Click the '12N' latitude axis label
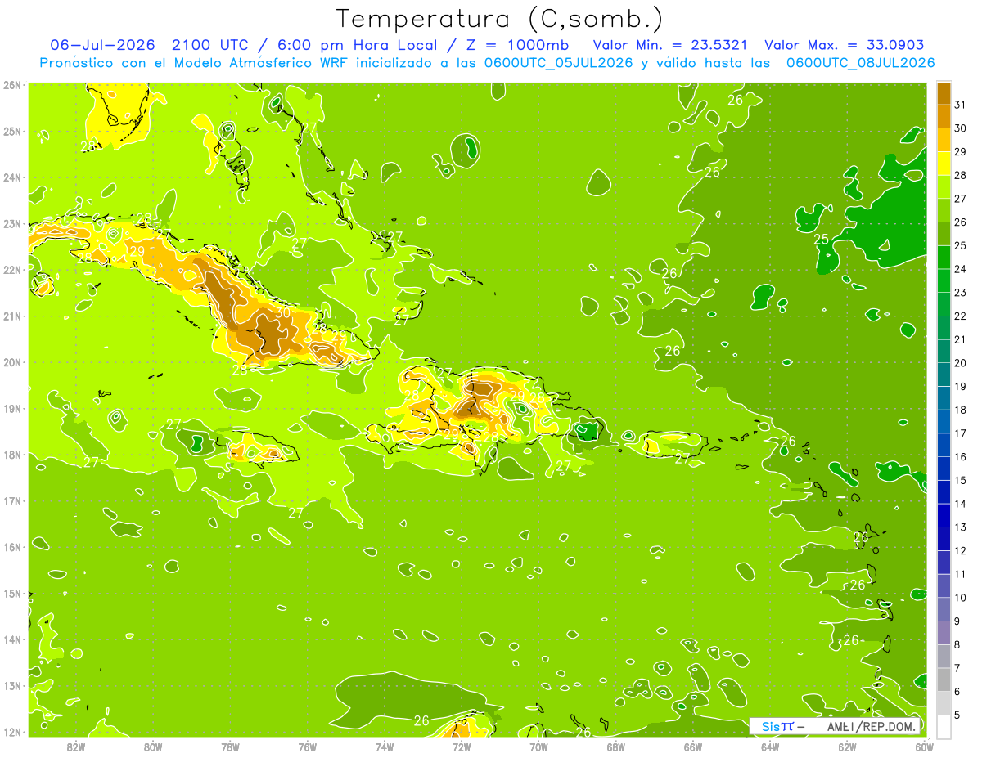 click(x=12, y=732)
